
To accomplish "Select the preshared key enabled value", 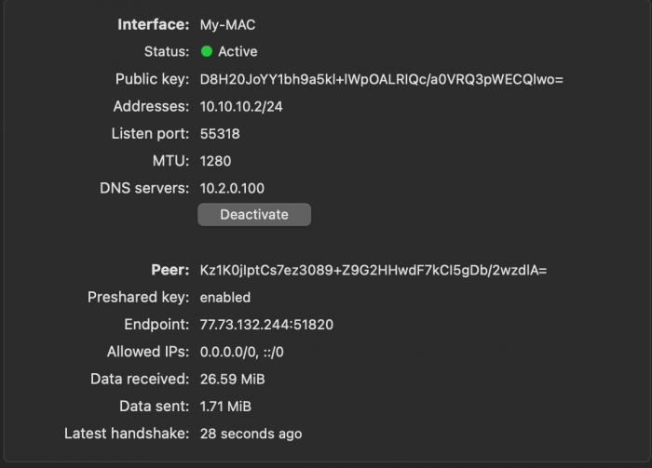I will click(x=225, y=298).
